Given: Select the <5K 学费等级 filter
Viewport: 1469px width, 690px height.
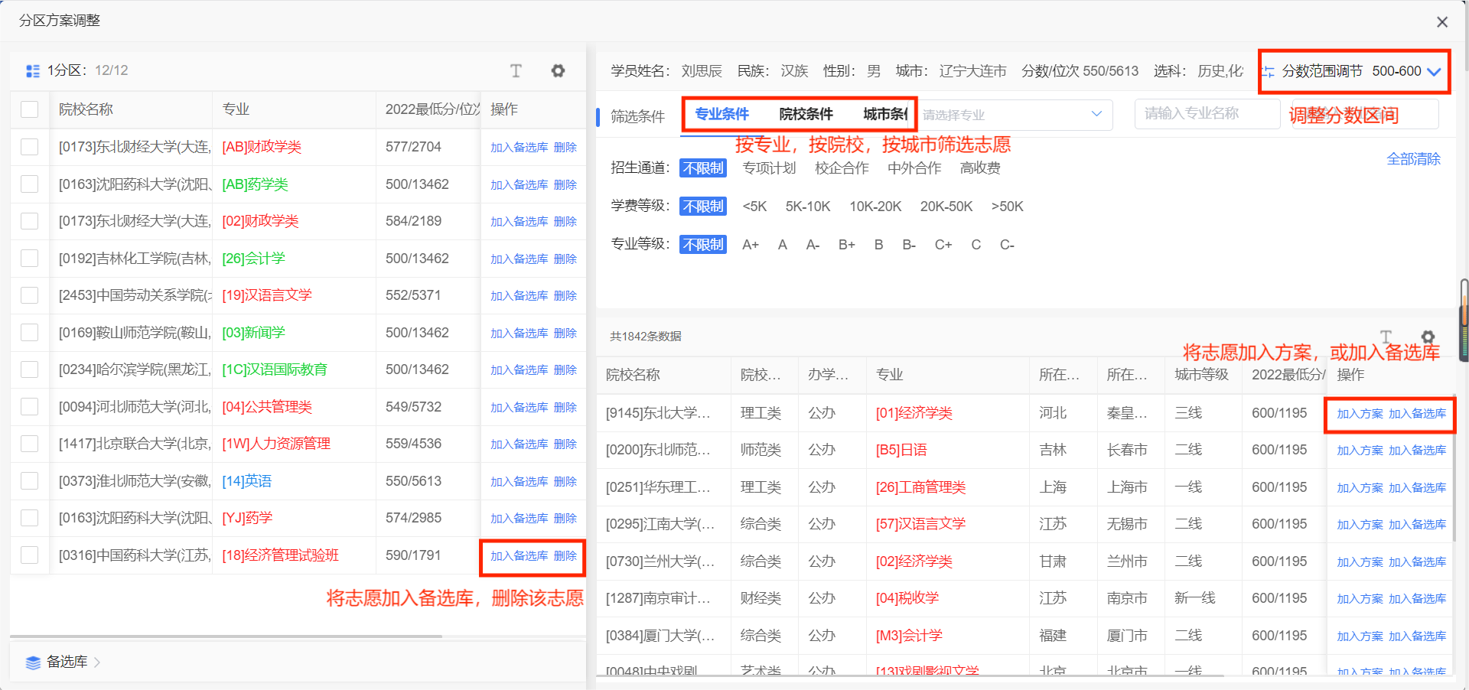Looking at the screenshot, I should [754, 206].
